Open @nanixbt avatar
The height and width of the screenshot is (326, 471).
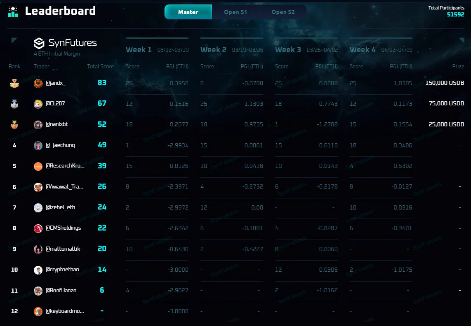click(38, 125)
